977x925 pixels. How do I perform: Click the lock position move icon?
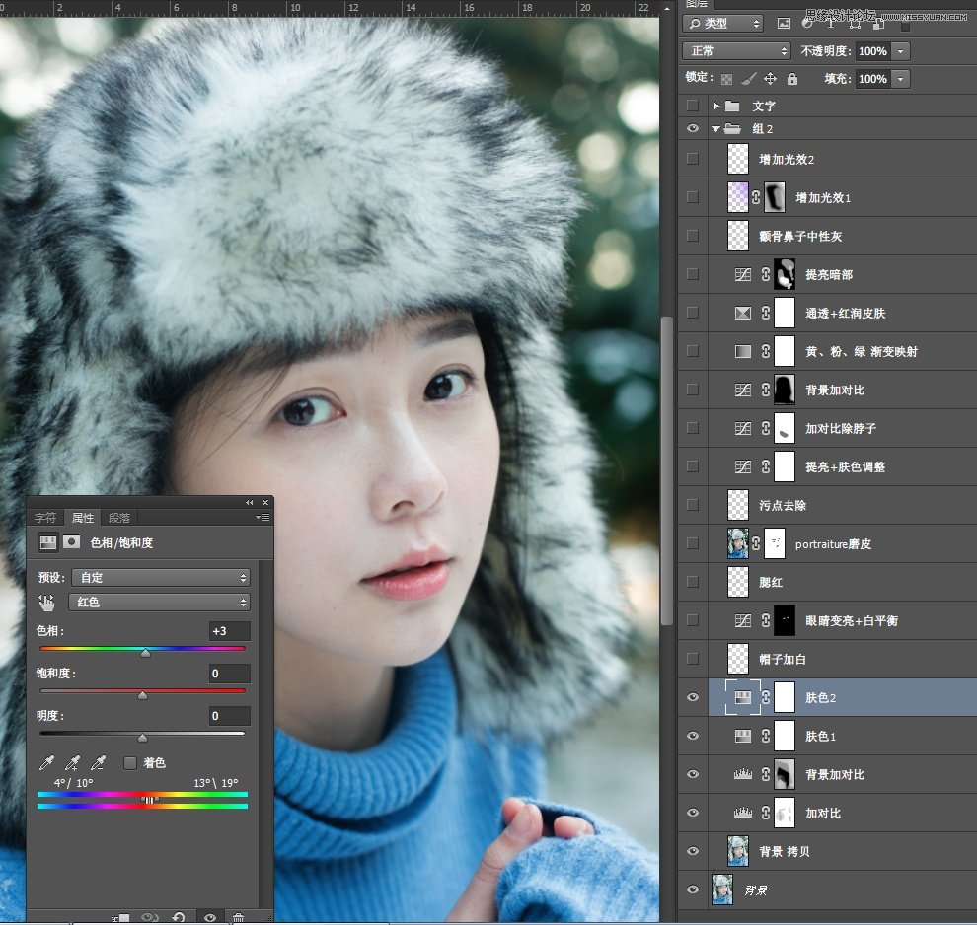(x=770, y=79)
